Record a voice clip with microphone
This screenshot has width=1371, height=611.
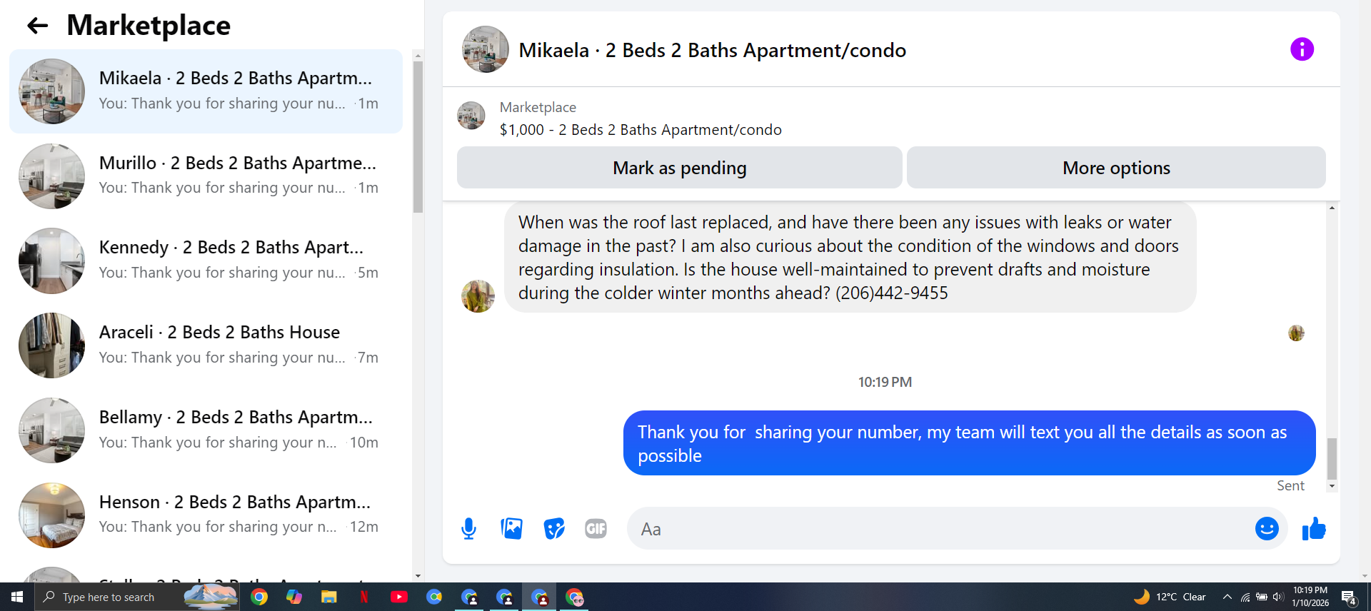[468, 529]
